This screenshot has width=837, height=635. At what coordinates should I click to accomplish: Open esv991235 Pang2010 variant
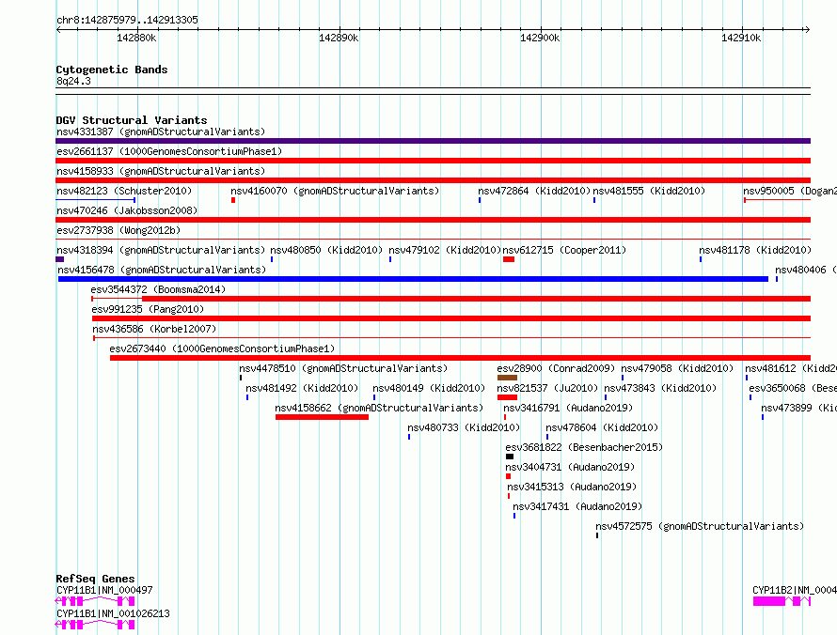(x=148, y=309)
